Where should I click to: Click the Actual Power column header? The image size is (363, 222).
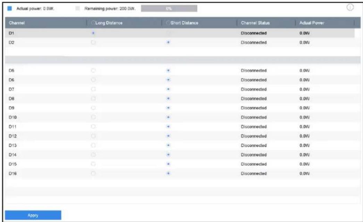[x=312, y=23]
